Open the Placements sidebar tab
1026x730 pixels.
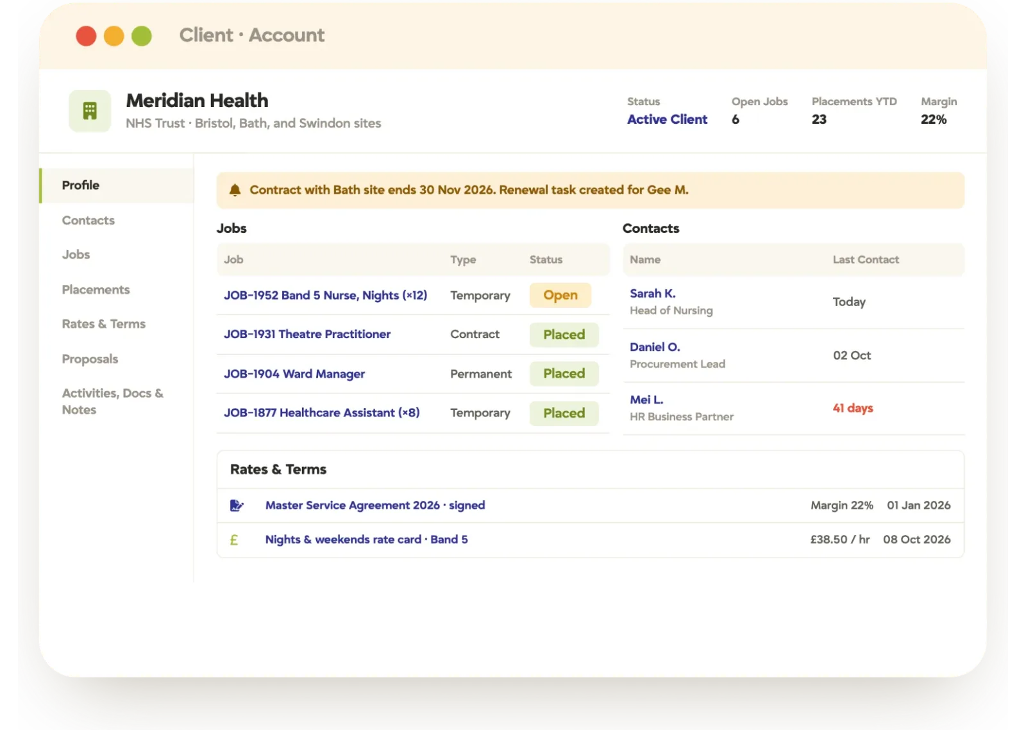tap(96, 289)
